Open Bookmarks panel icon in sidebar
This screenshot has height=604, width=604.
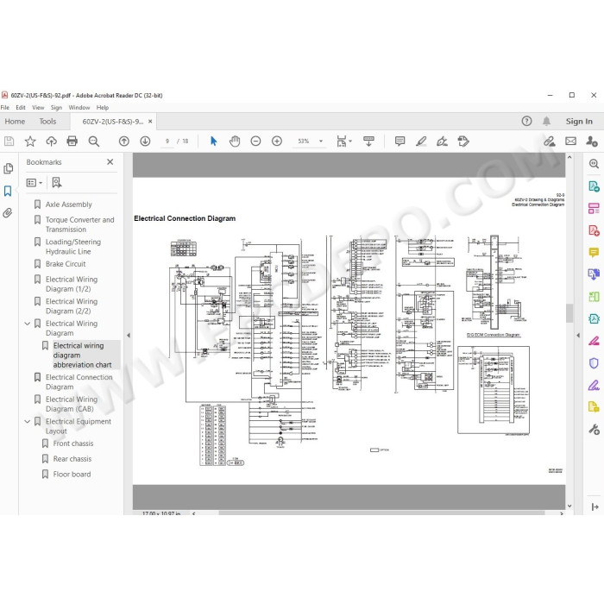[8, 191]
